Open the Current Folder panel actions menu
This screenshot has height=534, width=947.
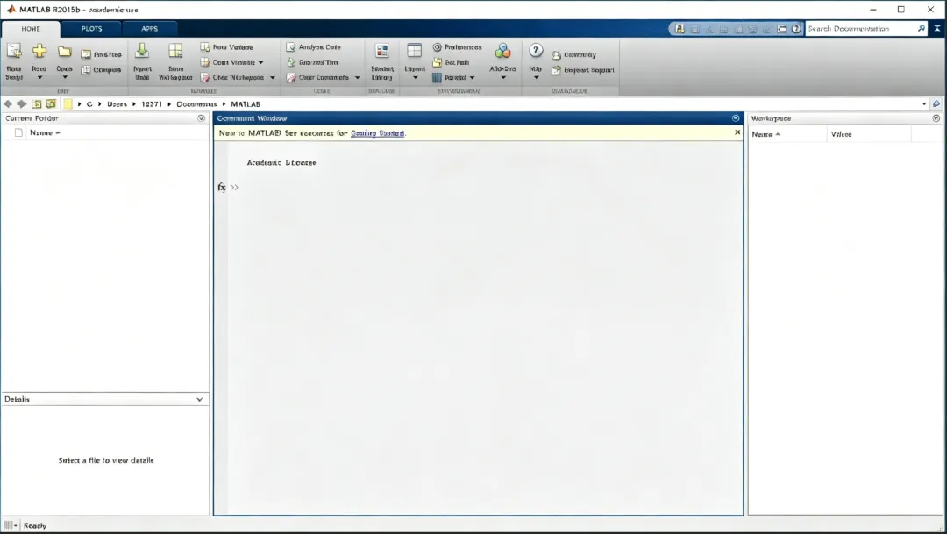pos(201,118)
